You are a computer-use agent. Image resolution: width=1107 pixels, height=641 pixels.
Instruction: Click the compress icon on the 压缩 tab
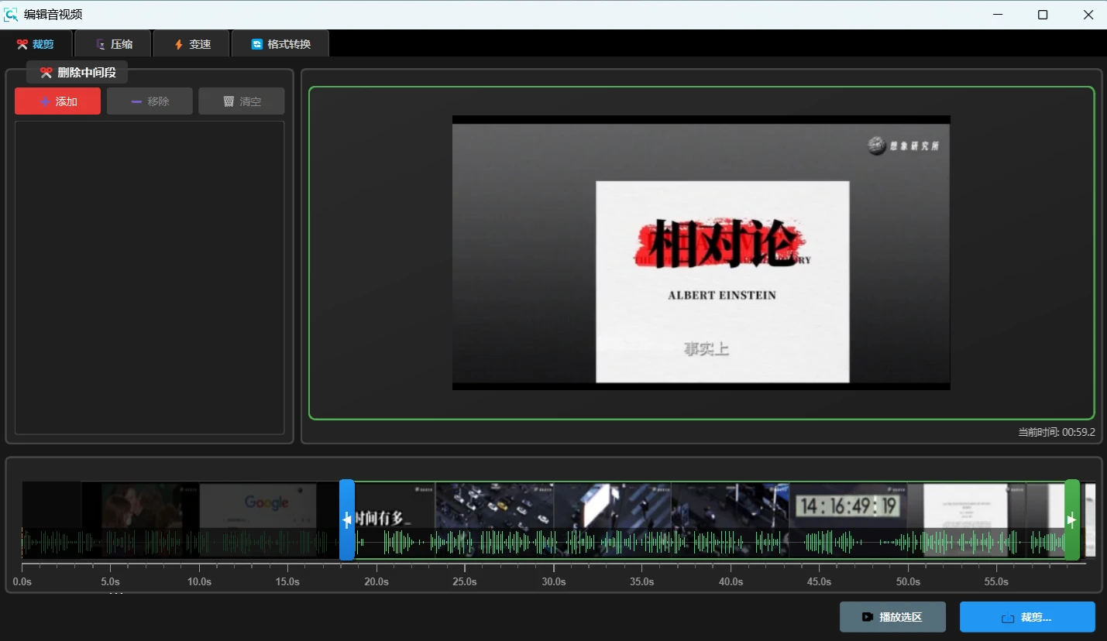[x=101, y=44]
